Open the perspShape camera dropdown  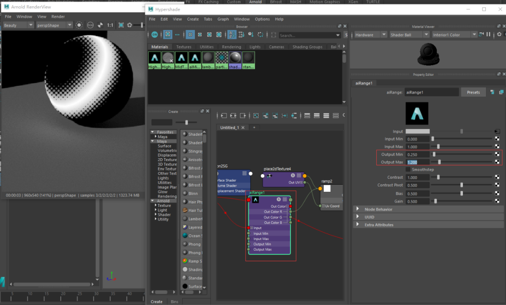coord(54,25)
